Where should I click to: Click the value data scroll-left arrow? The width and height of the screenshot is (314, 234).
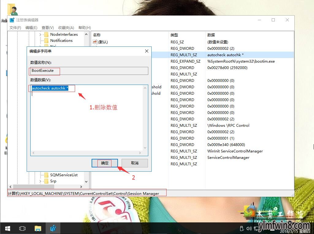click(33, 153)
